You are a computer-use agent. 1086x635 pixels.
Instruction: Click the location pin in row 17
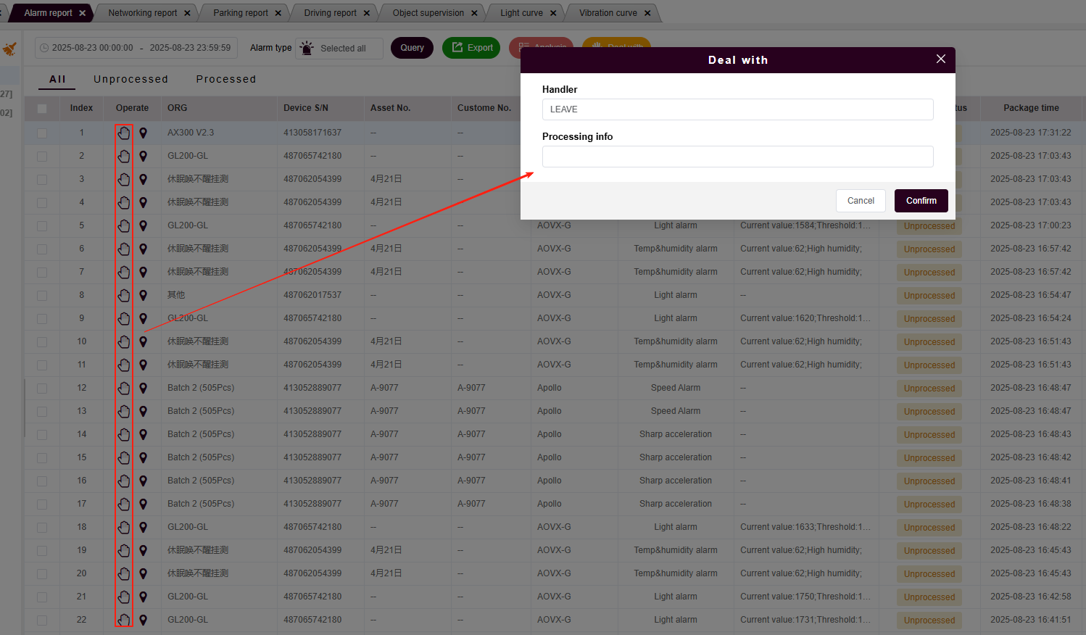coord(144,504)
